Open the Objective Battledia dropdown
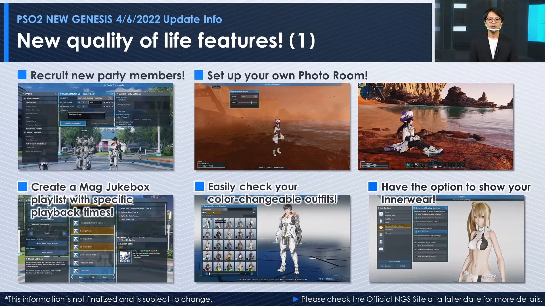This screenshot has width=545, height=306. coord(95,98)
